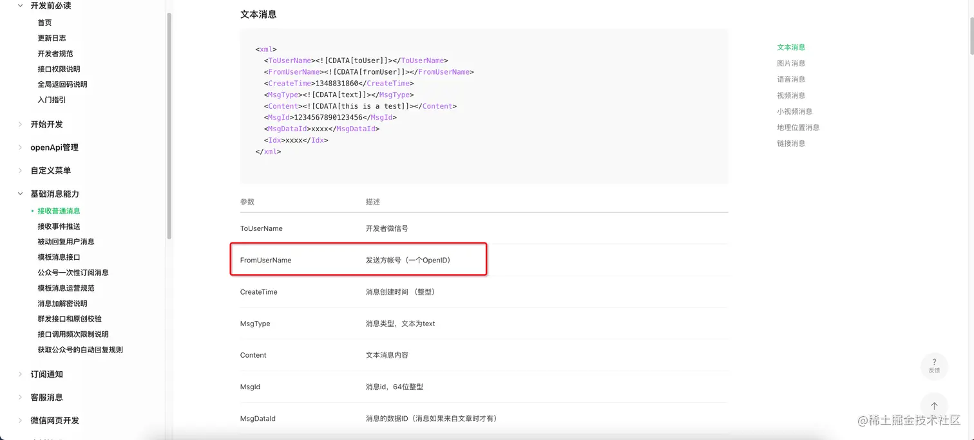Jump to 小视频消息 in the page outline
This screenshot has height=440, width=974.
pyautogui.click(x=795, y=111)
